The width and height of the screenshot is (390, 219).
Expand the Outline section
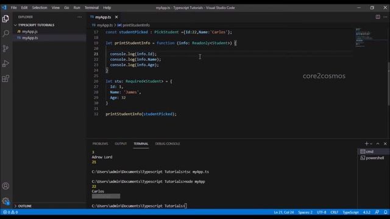[24, 206]
